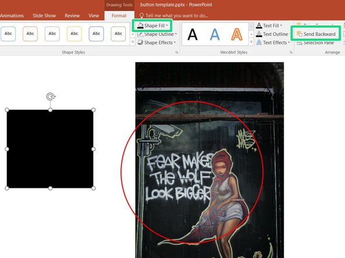Image resolution: width=345 pixels, height=258 pixels.
Task: Open the Selection Pane
Action: (x=315, y=43)
